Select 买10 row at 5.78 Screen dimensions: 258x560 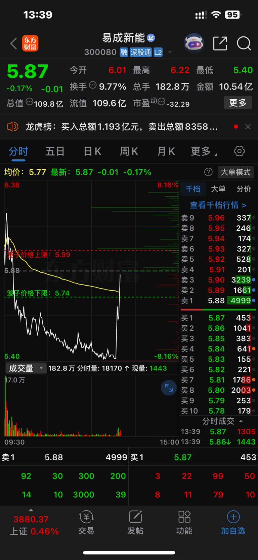(x=218, y=411)
